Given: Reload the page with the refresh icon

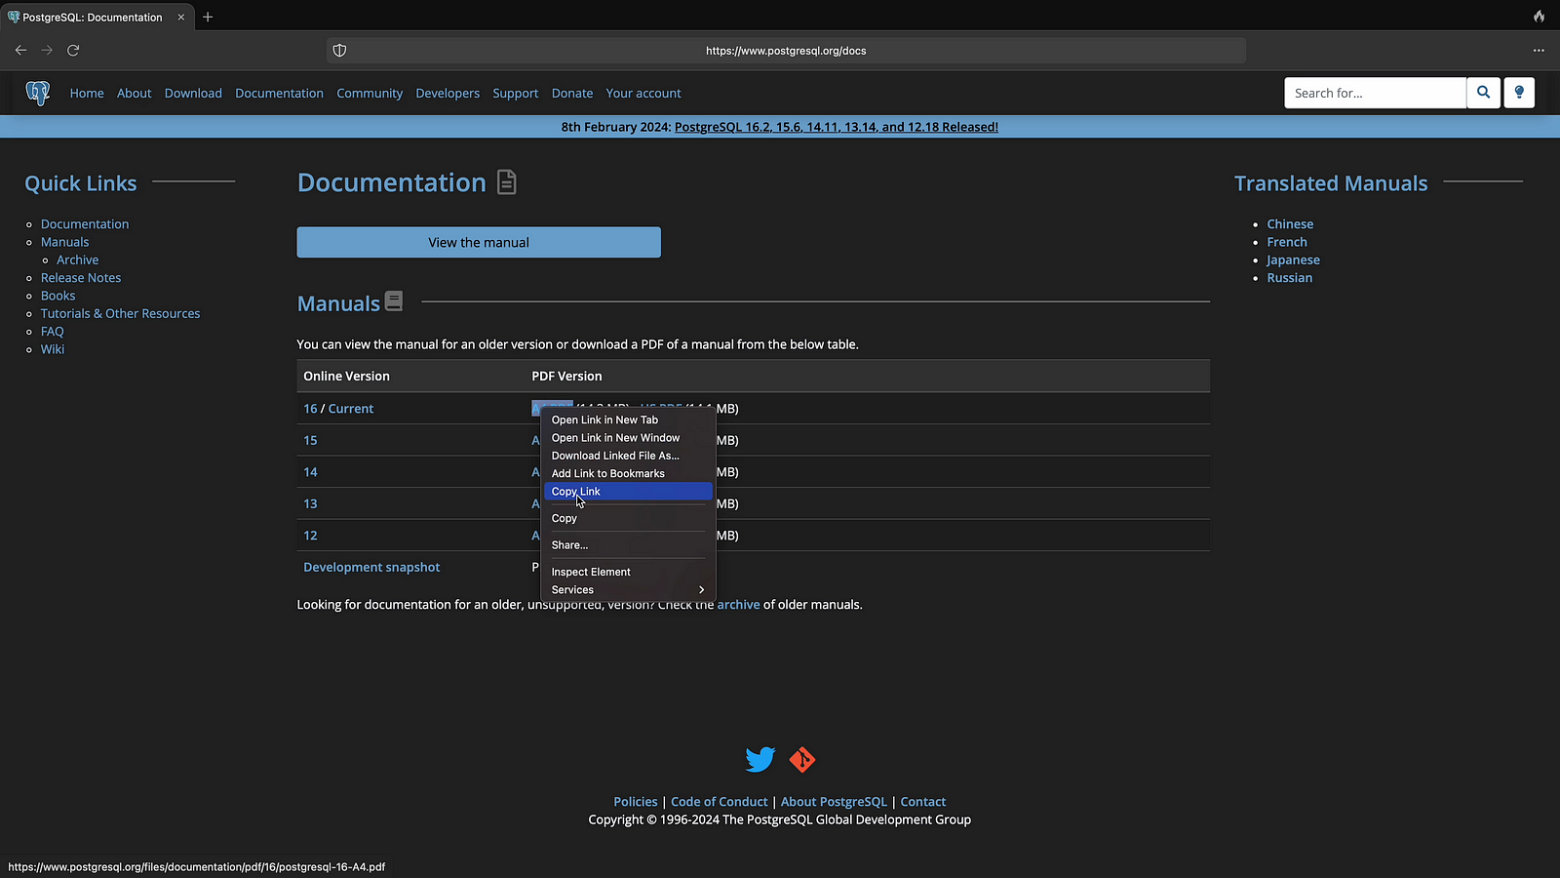Looking at the screenshot, I should coord(73,50).
